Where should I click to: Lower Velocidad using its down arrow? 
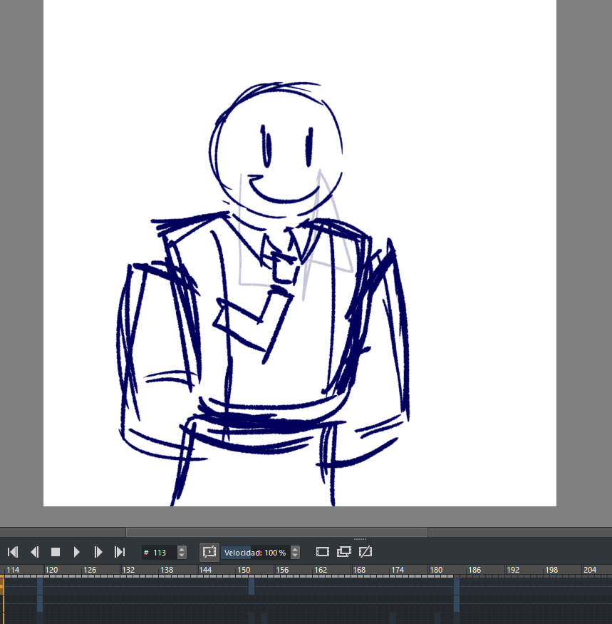pyautogui.click(x=295, y=556)
